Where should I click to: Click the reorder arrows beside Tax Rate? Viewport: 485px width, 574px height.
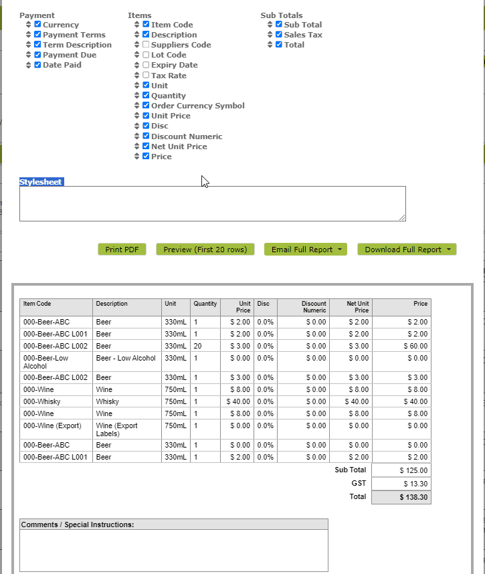(x=137, y=75)
